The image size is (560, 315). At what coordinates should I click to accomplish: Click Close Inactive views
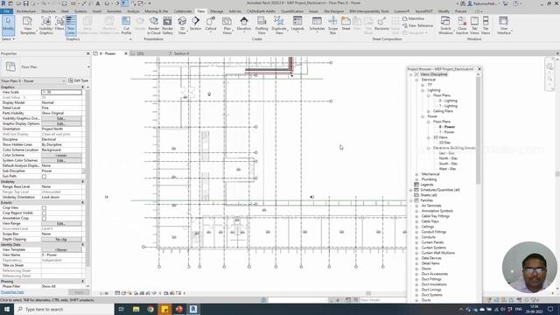(x=462, y=25)
